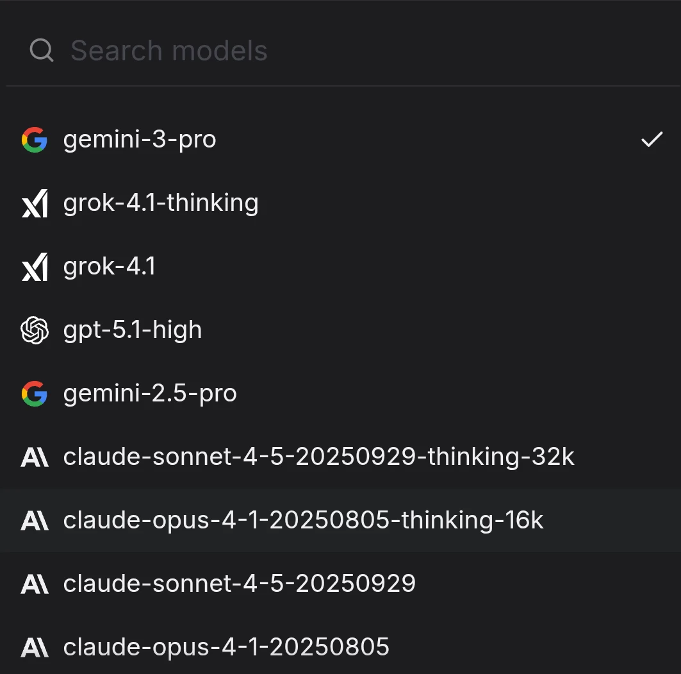Click the Anthropic logo beside claude-sonnet-4-5-20250929-thinking-32k
Screen dimensions: 681x674
coord(35,457)
